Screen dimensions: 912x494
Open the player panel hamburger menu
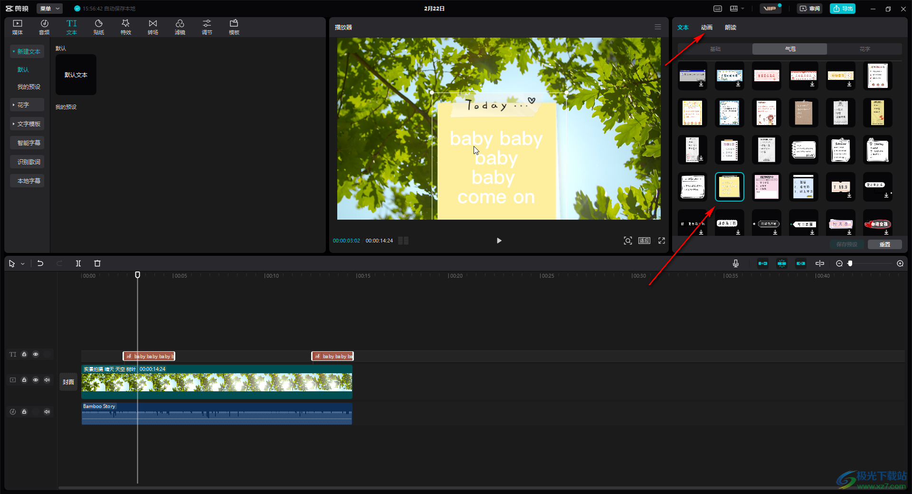(658, 27)
